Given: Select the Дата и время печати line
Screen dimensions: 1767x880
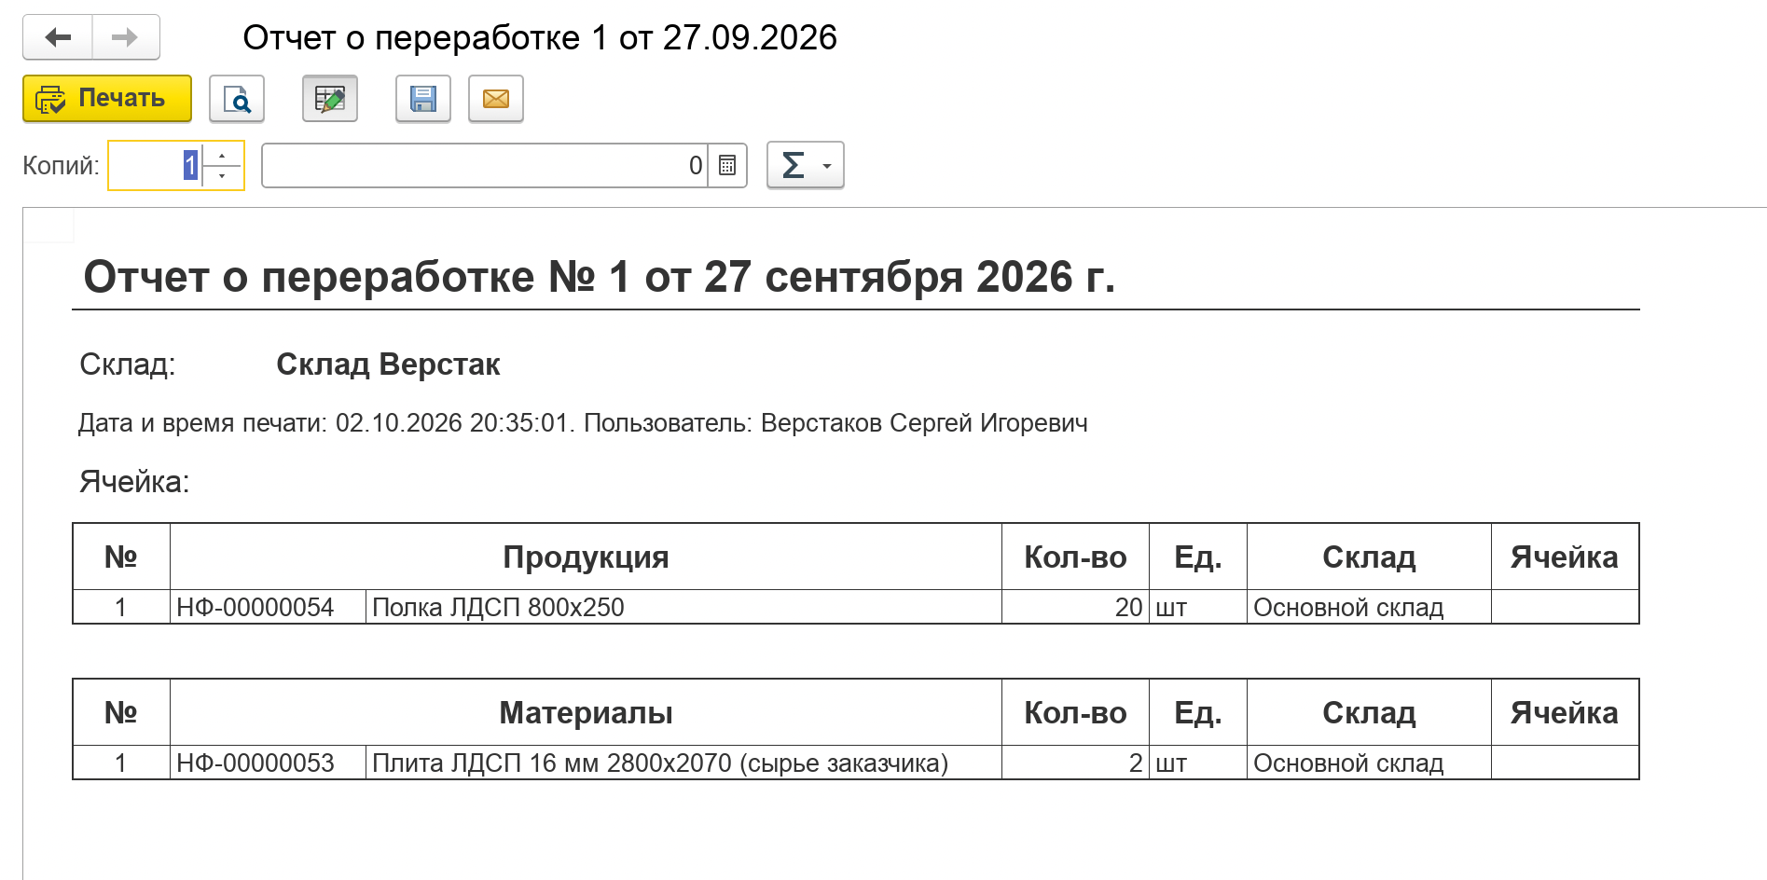Looking at the screenshot, I should click(583, 423).
